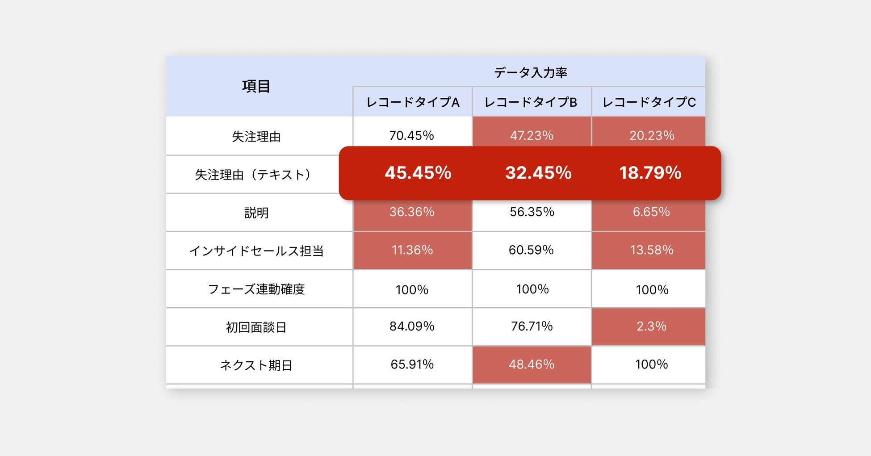Click the red 2.3% cell
871x456 pixels.
651,326
